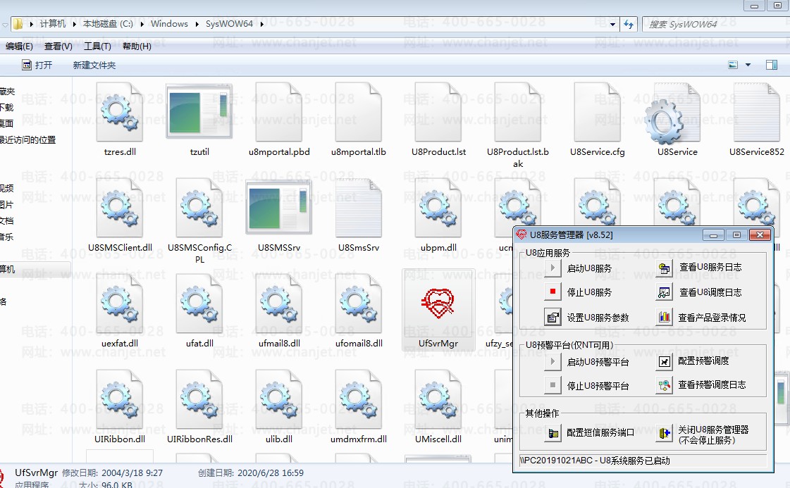This screenshot has height=488, width=790.
Task: Toggle the preview pane icon in the toolbar
Action: [x=772, y=65]
